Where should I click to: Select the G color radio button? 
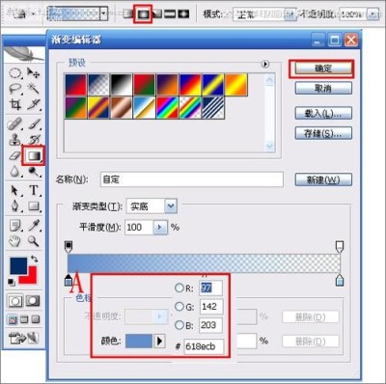tap(179, 307)
